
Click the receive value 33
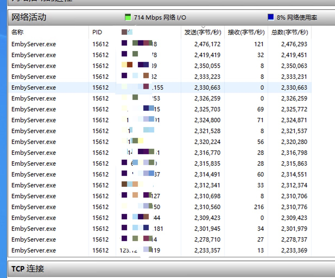click(261, 185)
